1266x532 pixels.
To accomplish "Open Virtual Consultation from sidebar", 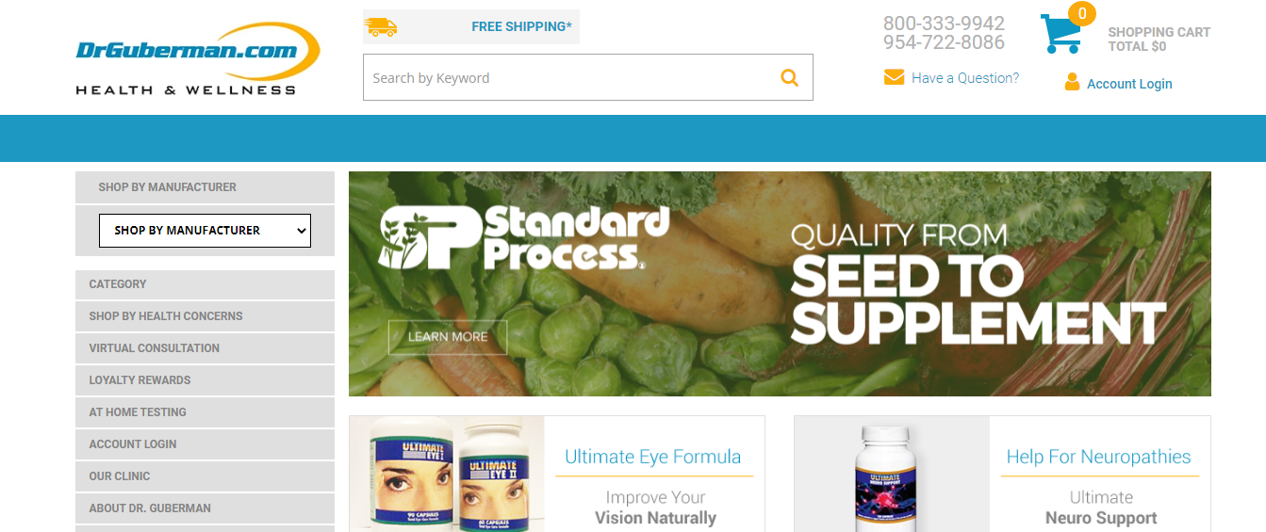I will 205,348.
